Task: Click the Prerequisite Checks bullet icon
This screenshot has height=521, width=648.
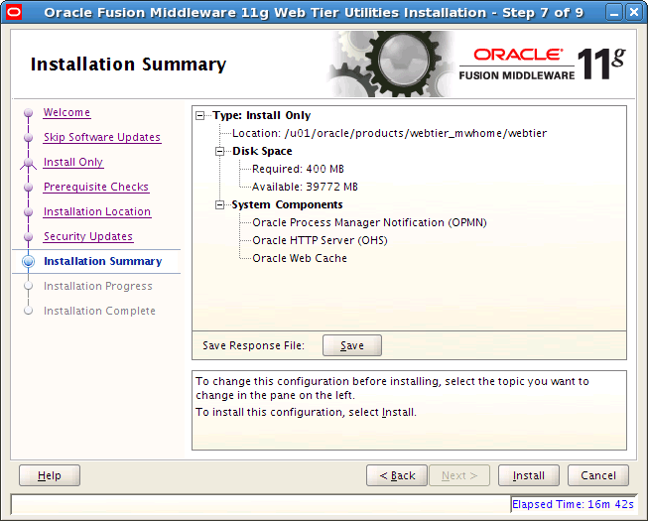Action: pyautogui.click(x=28, y=187)
